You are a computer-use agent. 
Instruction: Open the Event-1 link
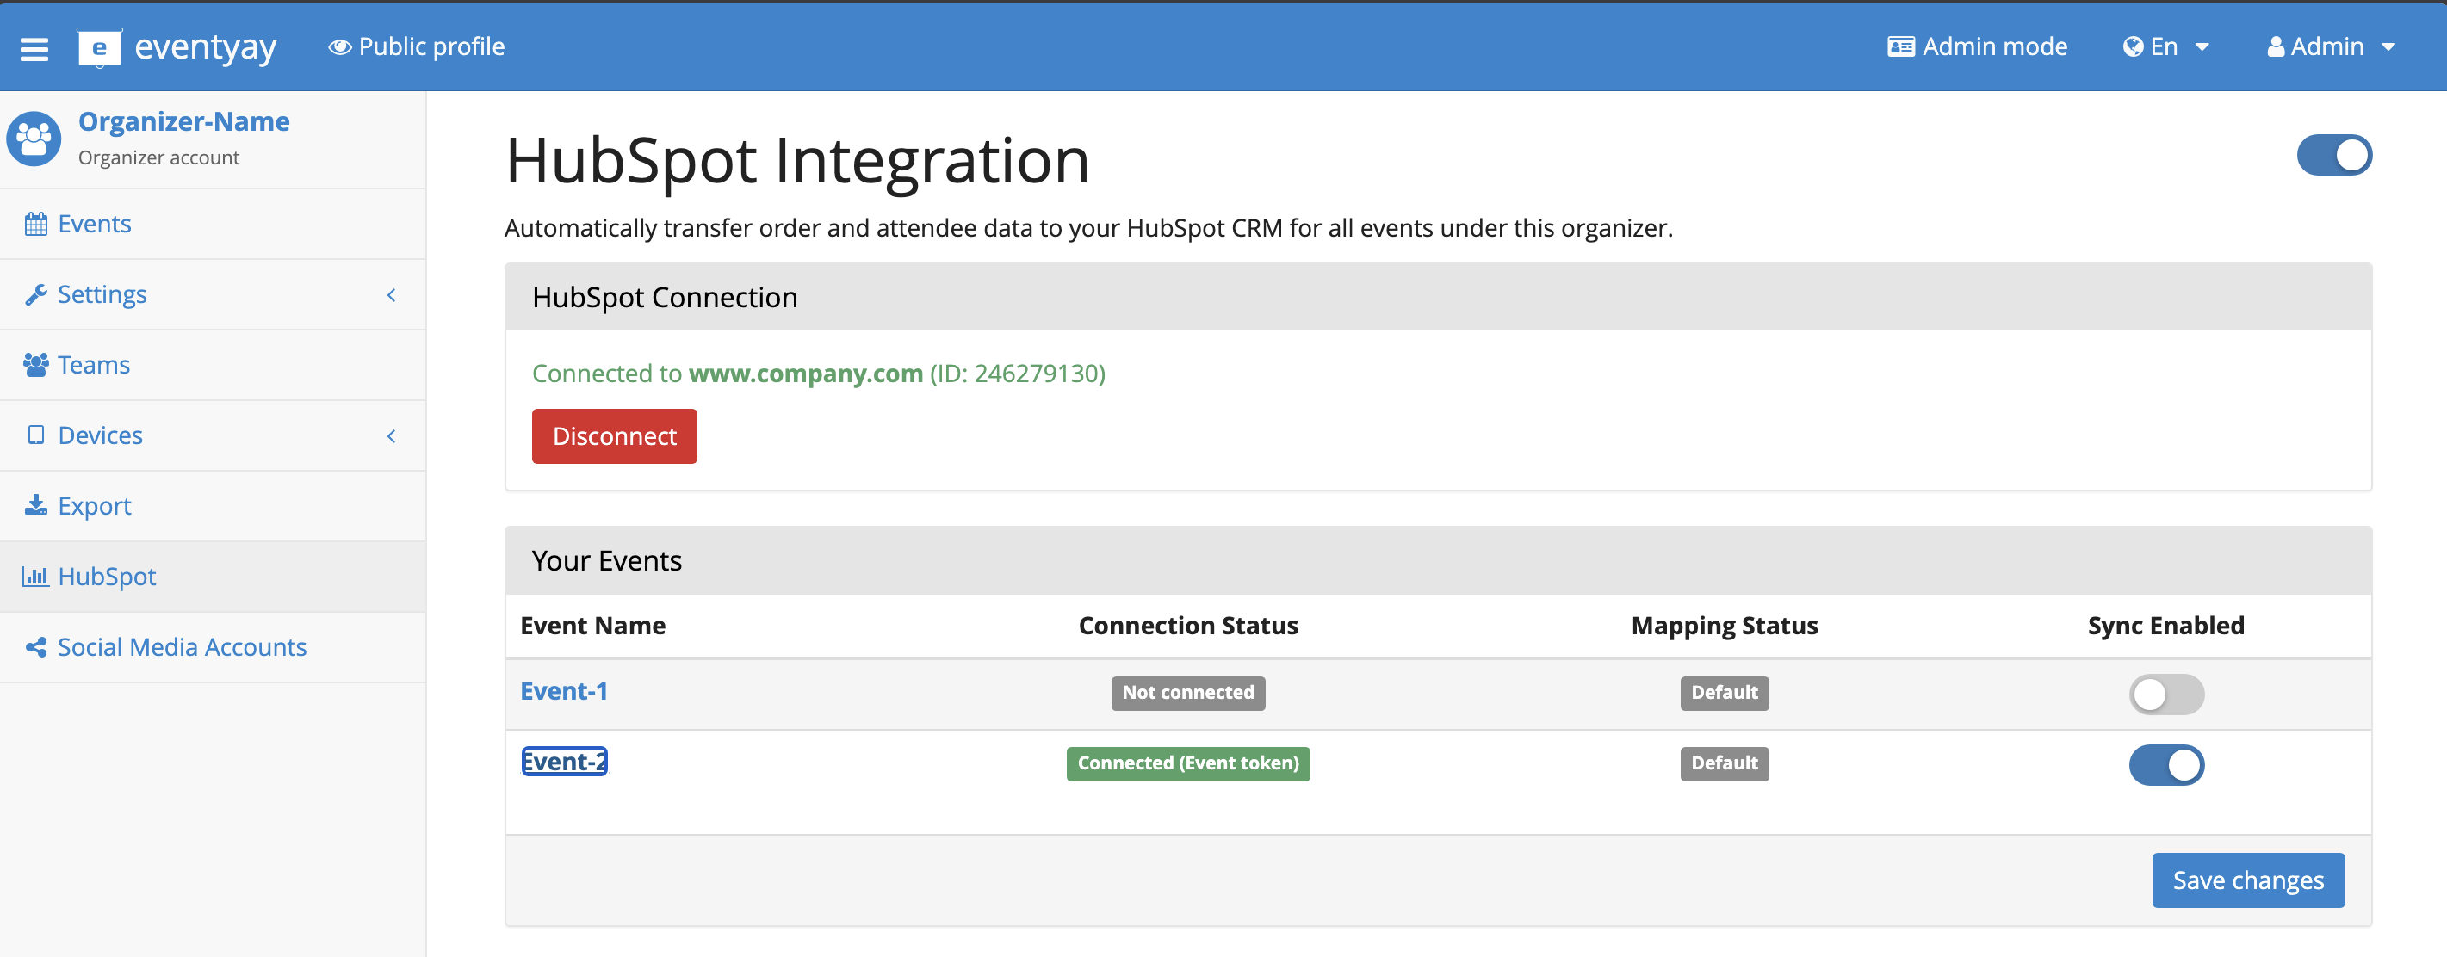coord(563,691)
